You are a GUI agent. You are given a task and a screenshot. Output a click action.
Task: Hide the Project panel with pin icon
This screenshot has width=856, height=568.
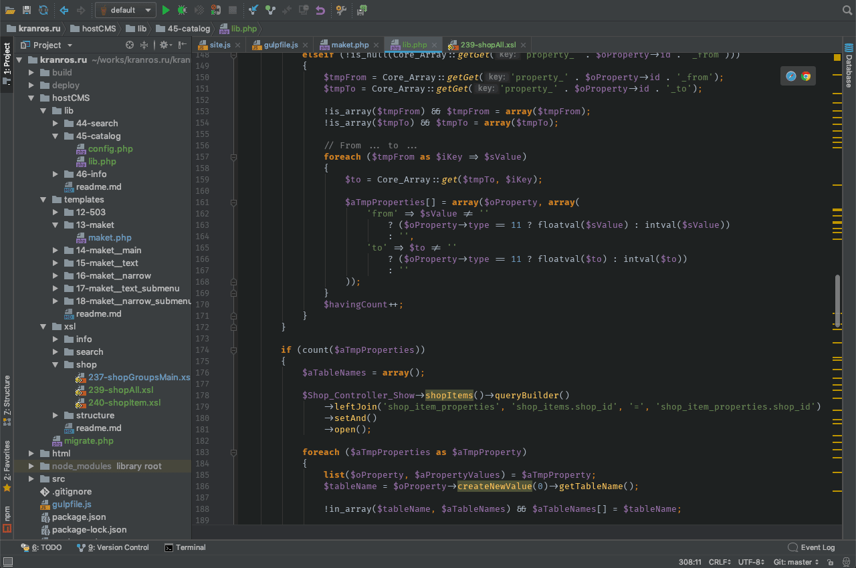[x=183, y=45]
